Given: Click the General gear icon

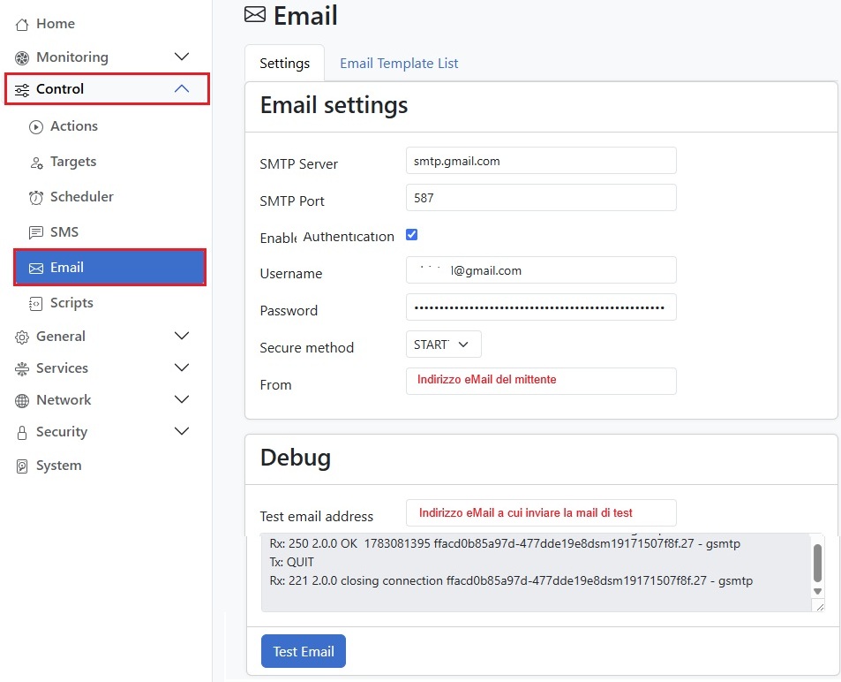Looking at the screenshot, I should pos(22,337).
